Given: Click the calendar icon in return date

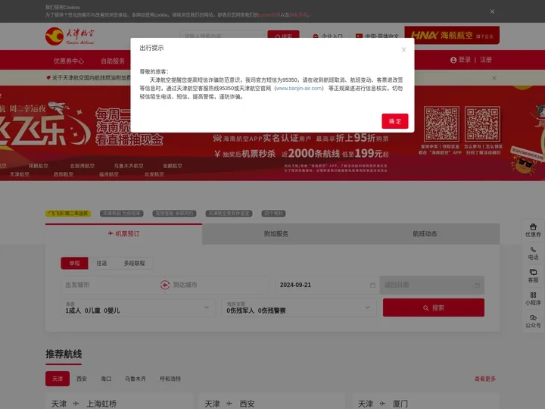Looking at the screenshot, I should pyautogui.click(x=477, y=286).
